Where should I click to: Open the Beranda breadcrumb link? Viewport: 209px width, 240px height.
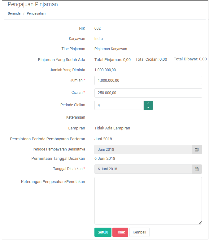[x=14, y=13]
